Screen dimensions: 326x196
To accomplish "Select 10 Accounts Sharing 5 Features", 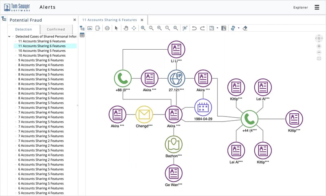I will click(42, 51).
